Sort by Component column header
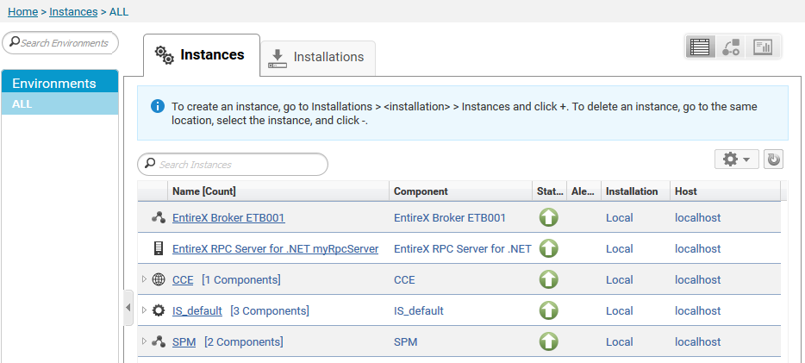Screen dimensions: 805x363 (x=461, y=191)
